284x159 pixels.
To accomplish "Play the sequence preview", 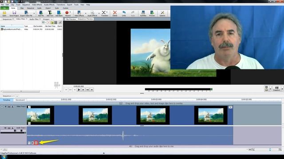I will pos(79,90).
